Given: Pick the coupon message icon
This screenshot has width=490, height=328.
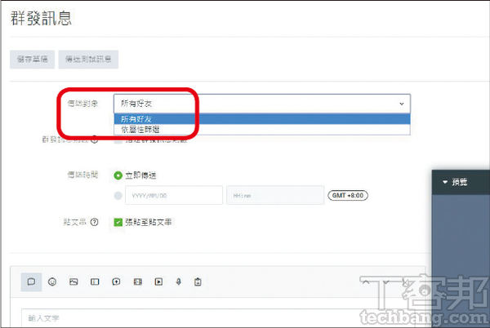Looking at the screenshot, I should pos(95,281).
